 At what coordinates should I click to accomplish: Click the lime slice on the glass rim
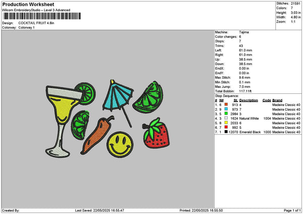tap(87, 93)
